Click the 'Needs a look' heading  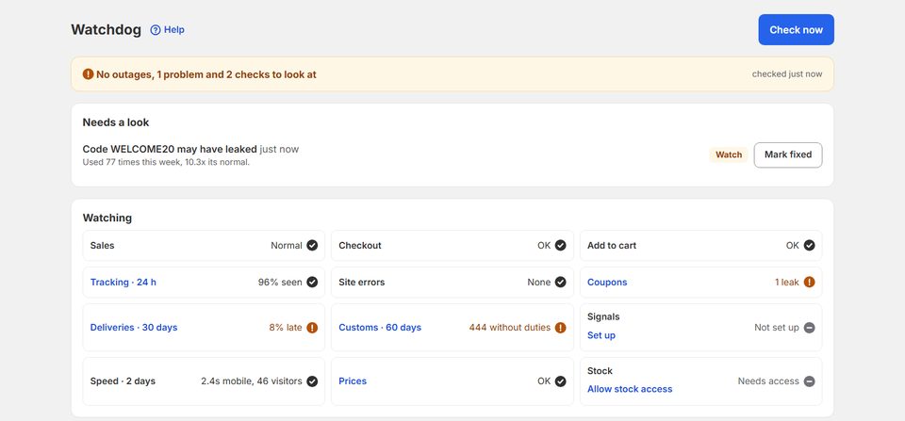tap(115, 122)
